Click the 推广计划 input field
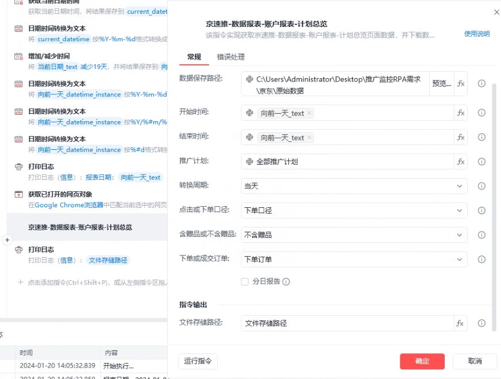This screenshot has width=501, height=379. pyautogui.click(x=348, y=161)
